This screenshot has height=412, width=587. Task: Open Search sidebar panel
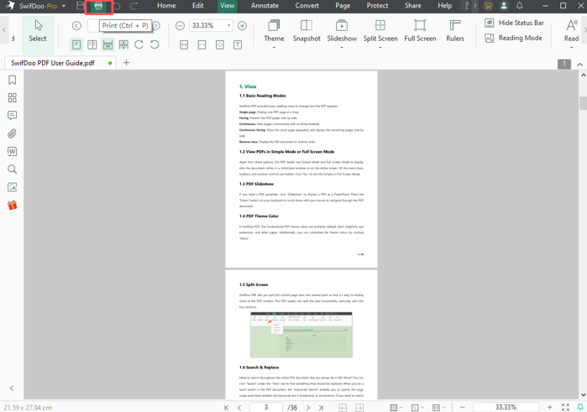(x=13, y=169)
